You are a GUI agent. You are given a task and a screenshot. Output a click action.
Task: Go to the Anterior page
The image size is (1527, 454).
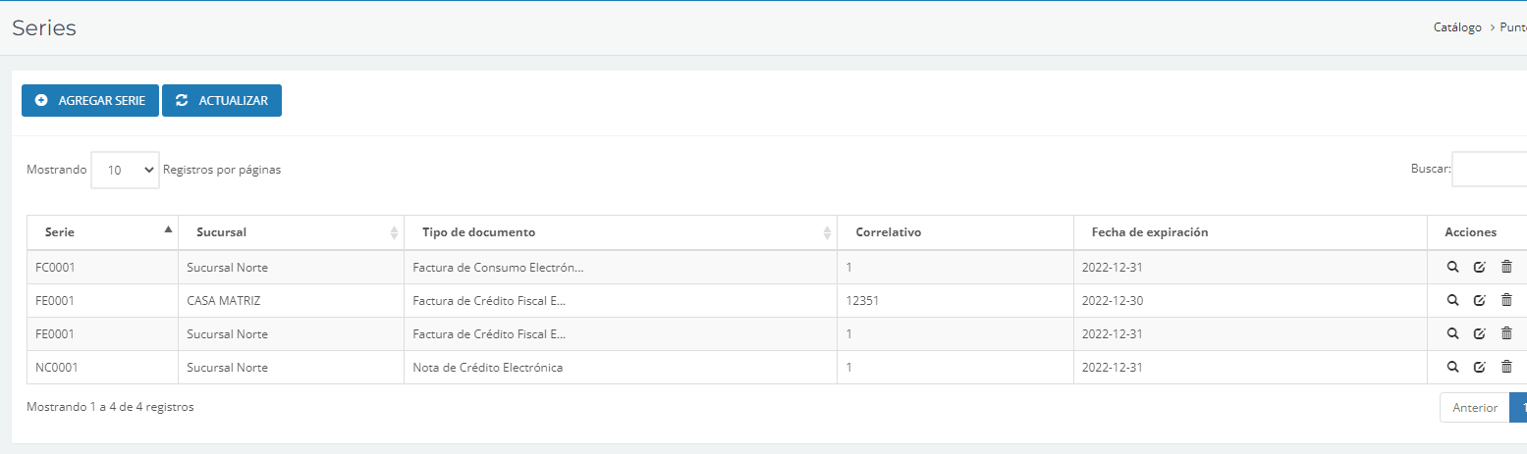(1474, 407)
